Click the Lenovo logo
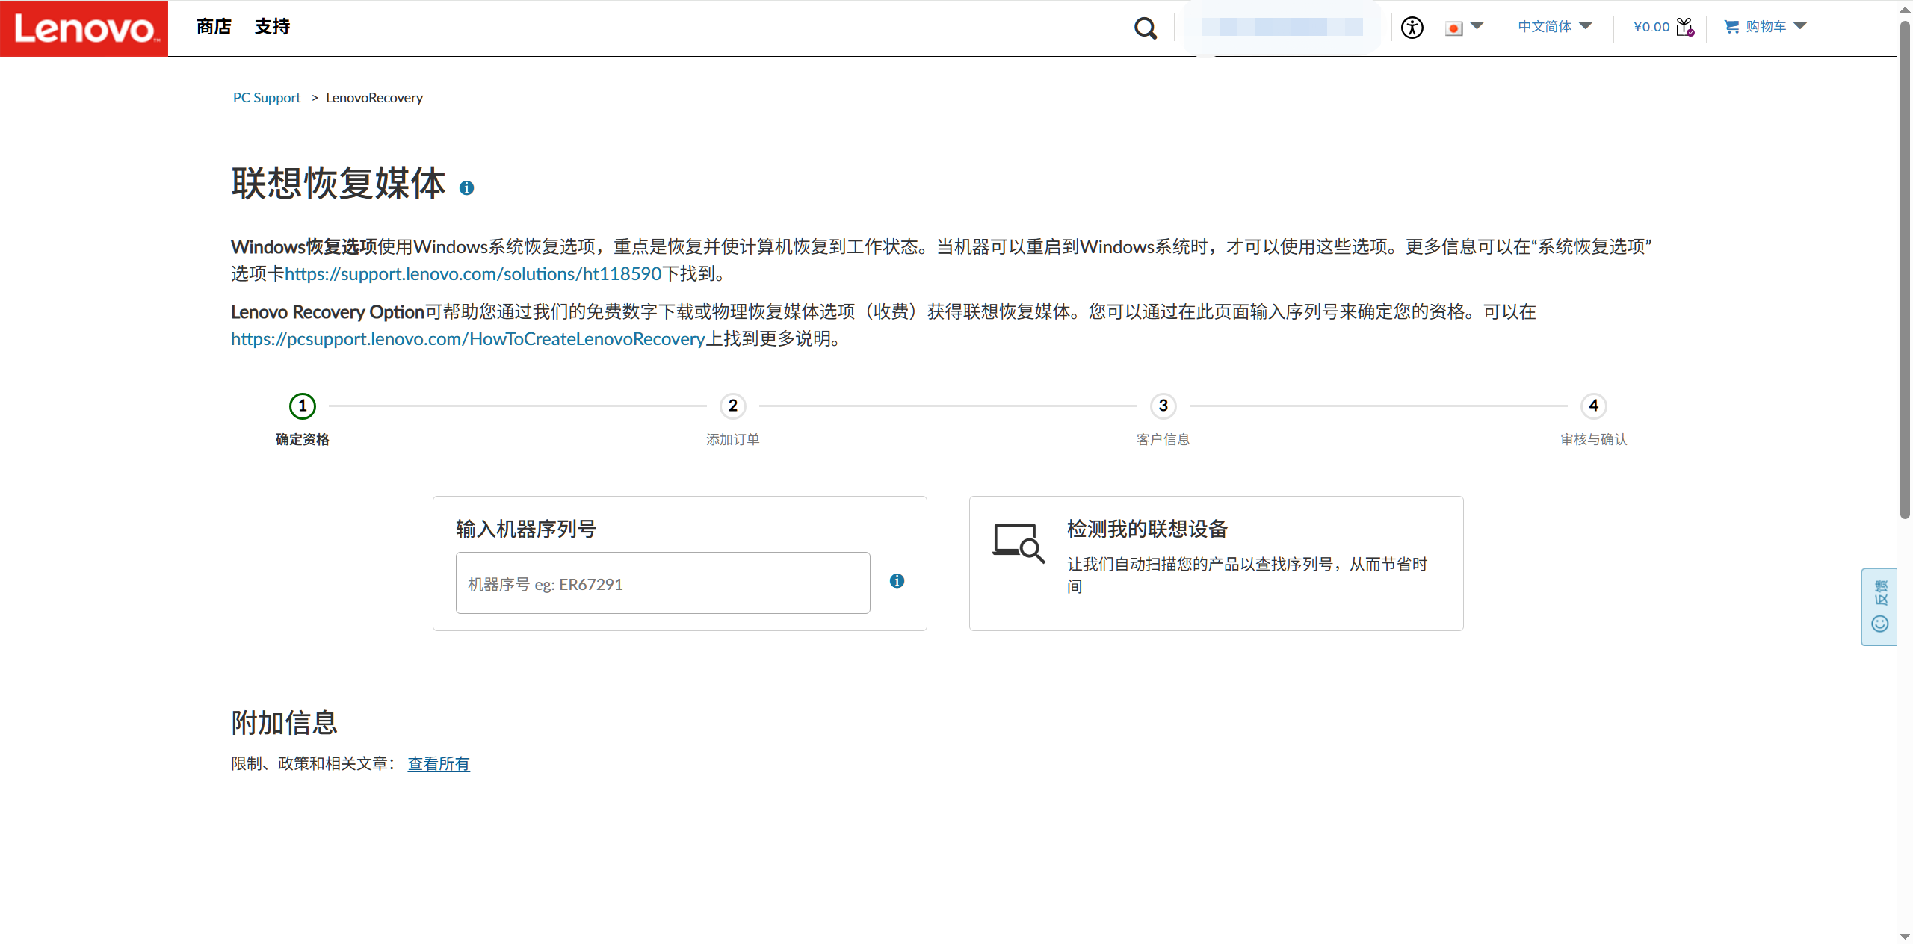 click(84, 28)
